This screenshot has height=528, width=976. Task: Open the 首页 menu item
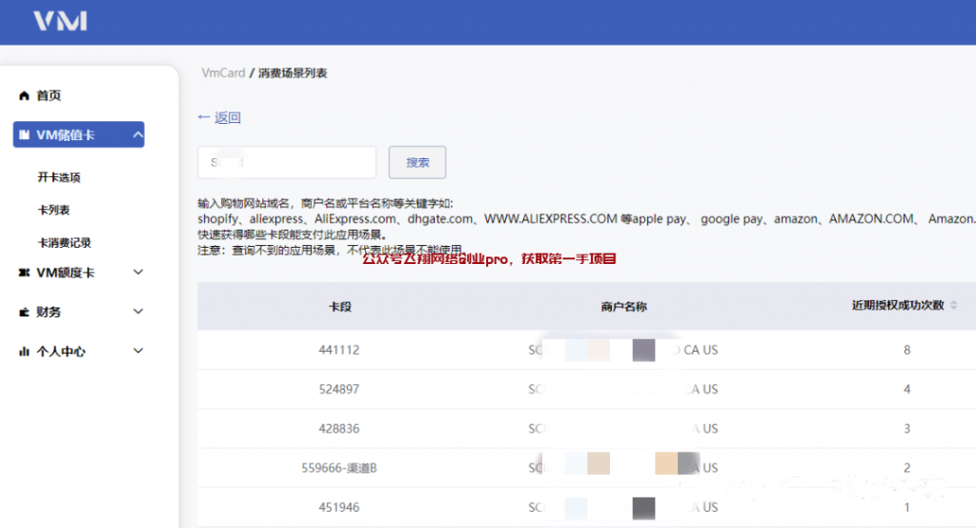(x=50, y=95)
